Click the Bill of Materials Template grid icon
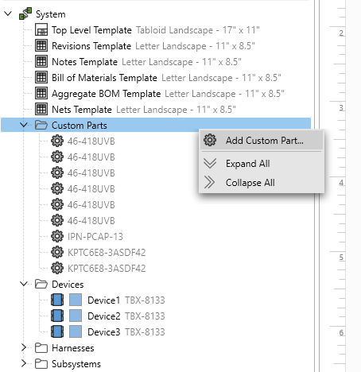The image size is (361, 372). 41,77
